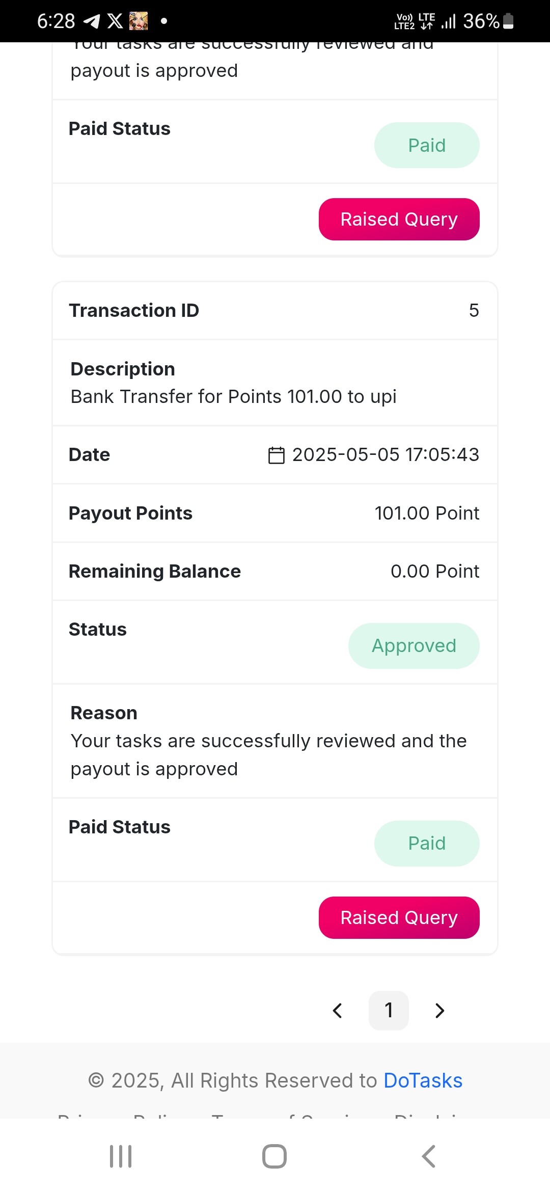
Task: Open the DoTasks footer link
Action: [x=423, y=1080]
